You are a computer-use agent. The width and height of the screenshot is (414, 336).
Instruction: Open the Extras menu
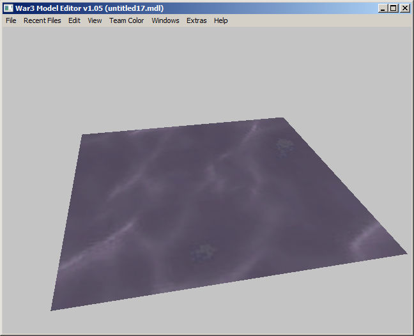pyautogui.click(x=196, y=20)
